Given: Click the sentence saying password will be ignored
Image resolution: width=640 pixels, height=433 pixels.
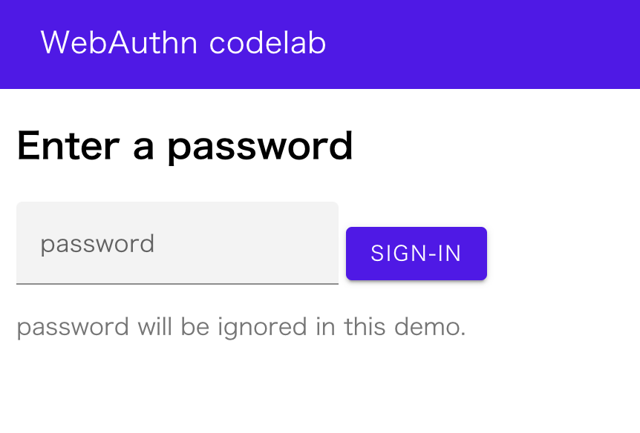Looking at the screenshot, I should (x=241, y=326).
